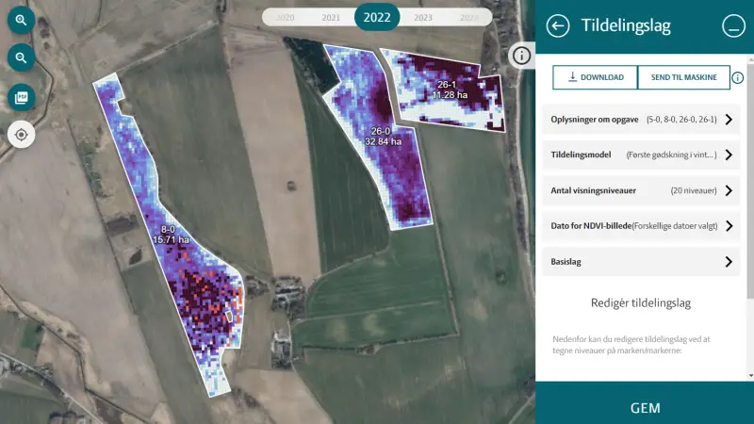Click info icon next to Send til maskine
This screenshot has height=424, width=754.
[x=738, y=78]
